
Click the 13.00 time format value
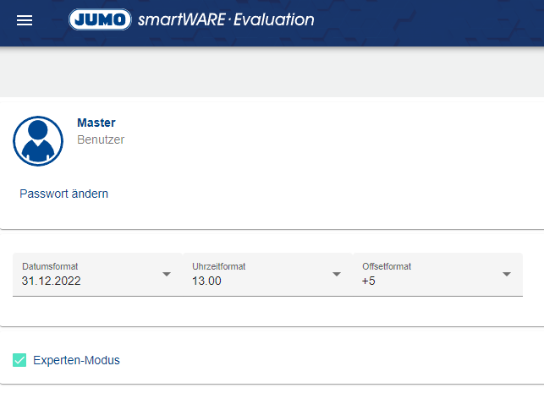tap(206, 281)
